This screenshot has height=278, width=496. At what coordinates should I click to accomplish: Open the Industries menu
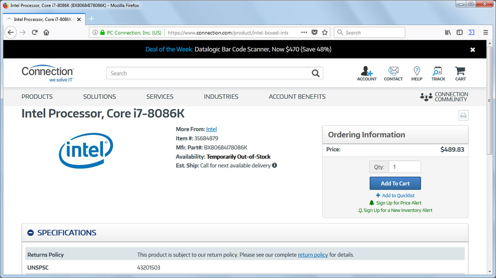click(221, 97)
